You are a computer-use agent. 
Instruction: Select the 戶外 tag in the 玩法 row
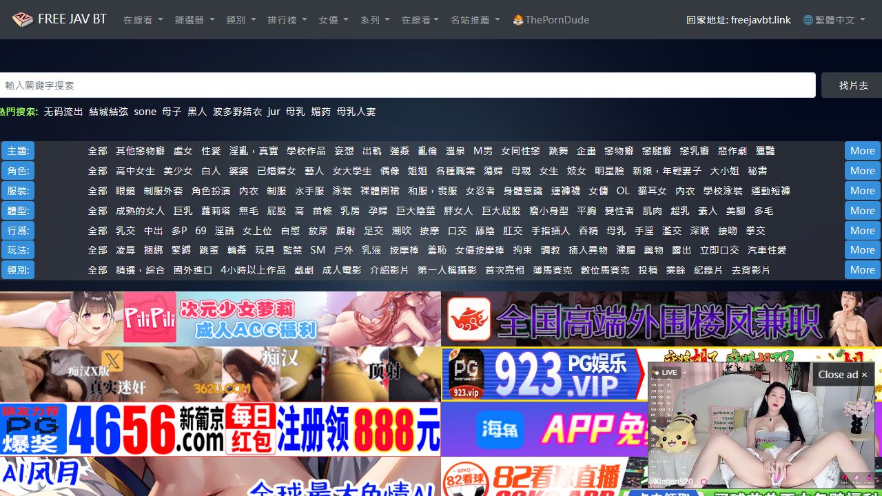343,250
